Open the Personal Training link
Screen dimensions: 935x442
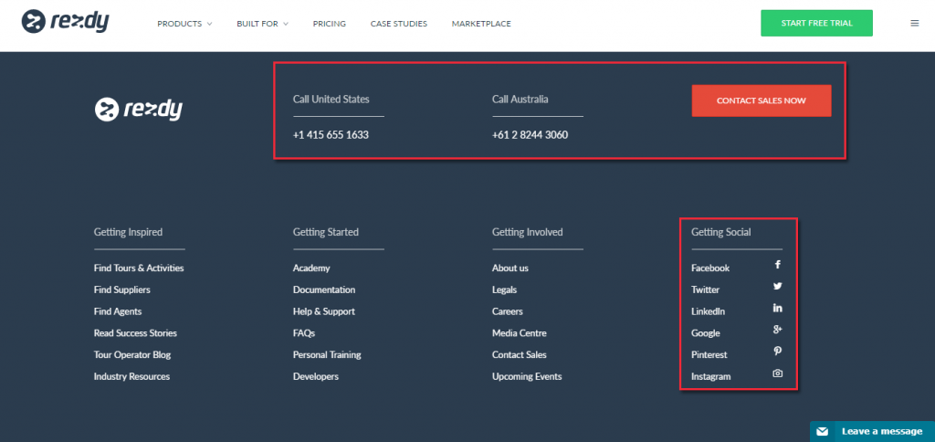(327, 354)
